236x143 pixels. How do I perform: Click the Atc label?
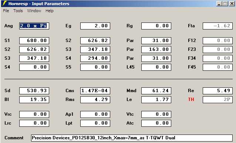[130, 123]
